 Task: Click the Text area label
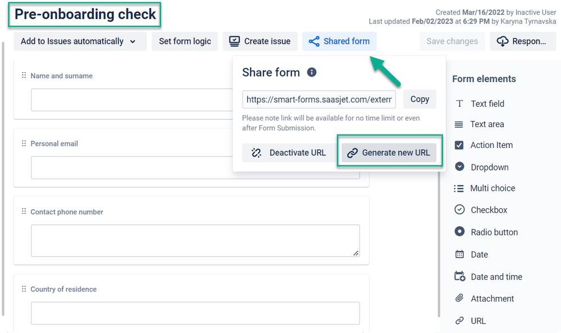[487, 124]
